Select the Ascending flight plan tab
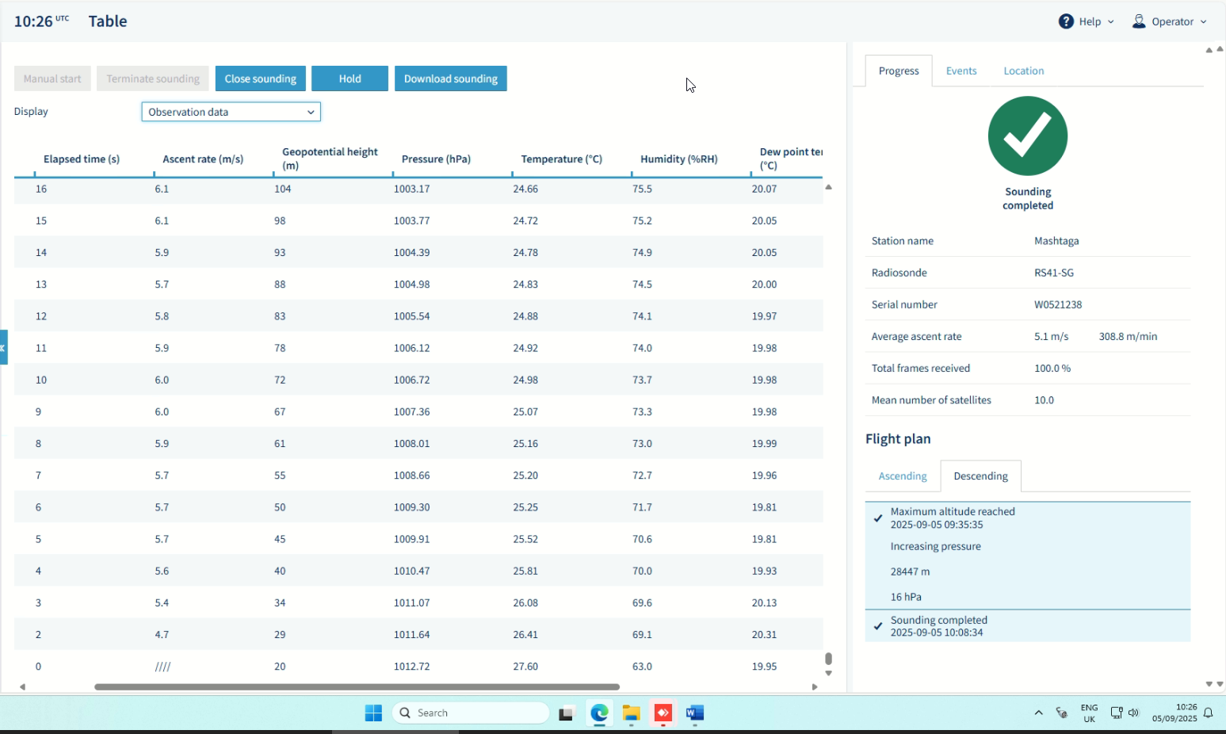The width and height of the screenshot is (1226, 734). coord(903,476)
